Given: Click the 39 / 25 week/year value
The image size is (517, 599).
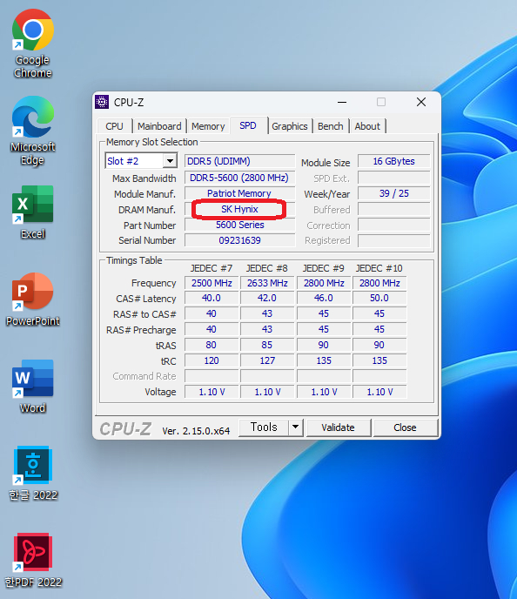Looking at the screenshot, I should 393,193.
